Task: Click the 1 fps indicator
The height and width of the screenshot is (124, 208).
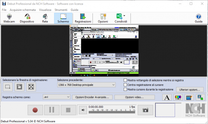Action: [x=132, y=107]
